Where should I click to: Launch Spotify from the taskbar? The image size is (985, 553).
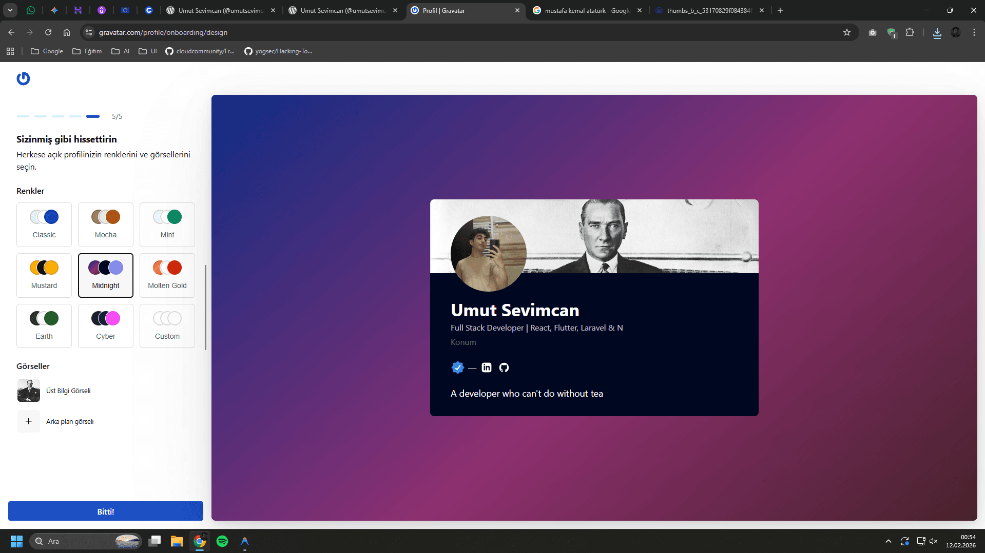222,541
